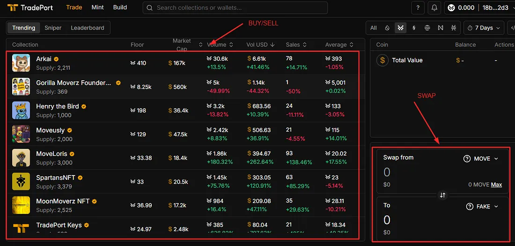The width and height of the screenshot is (515, 246).
Task: Open the Mint menu
Action: 97,7
